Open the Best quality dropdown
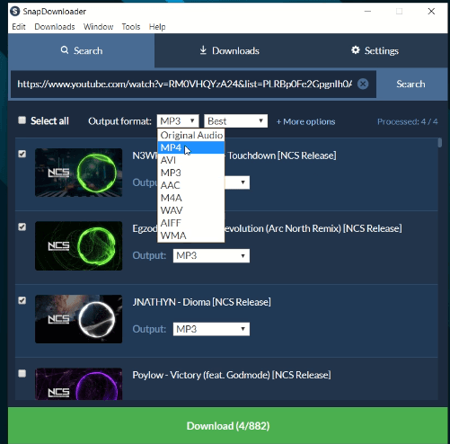This screenshot has width=450, height=444. [235, 121]
